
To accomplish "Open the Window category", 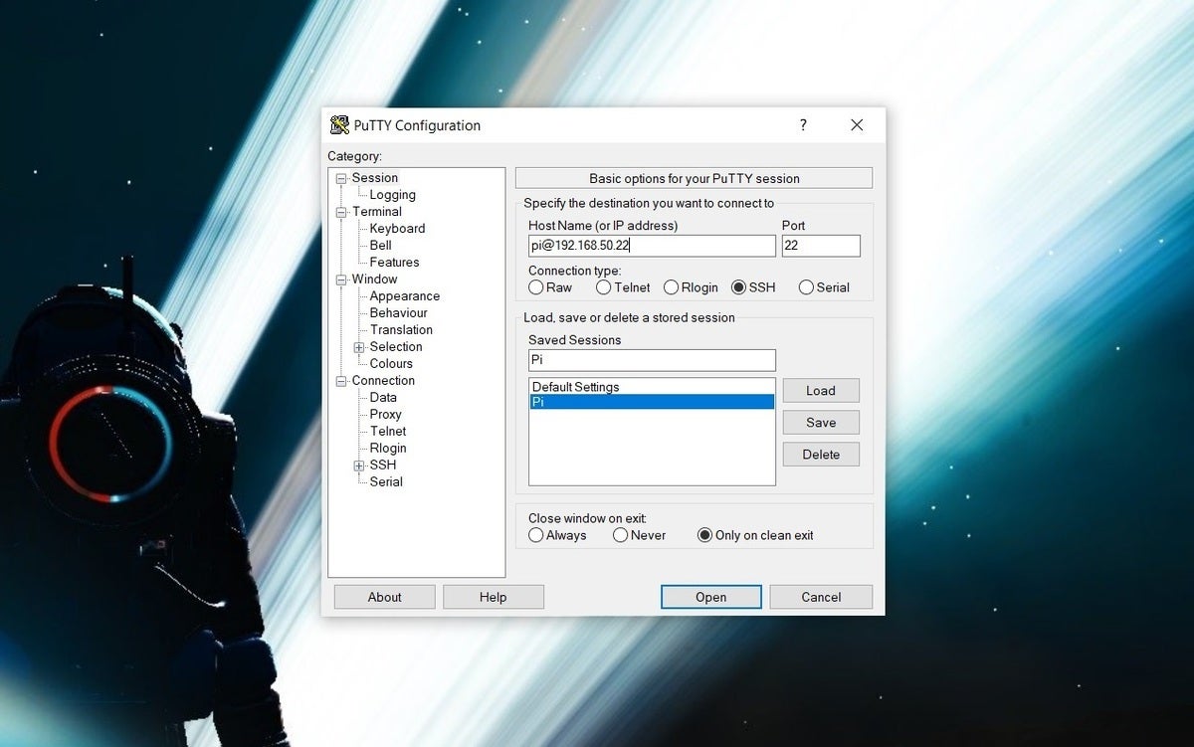I will [x=374, y=280].
